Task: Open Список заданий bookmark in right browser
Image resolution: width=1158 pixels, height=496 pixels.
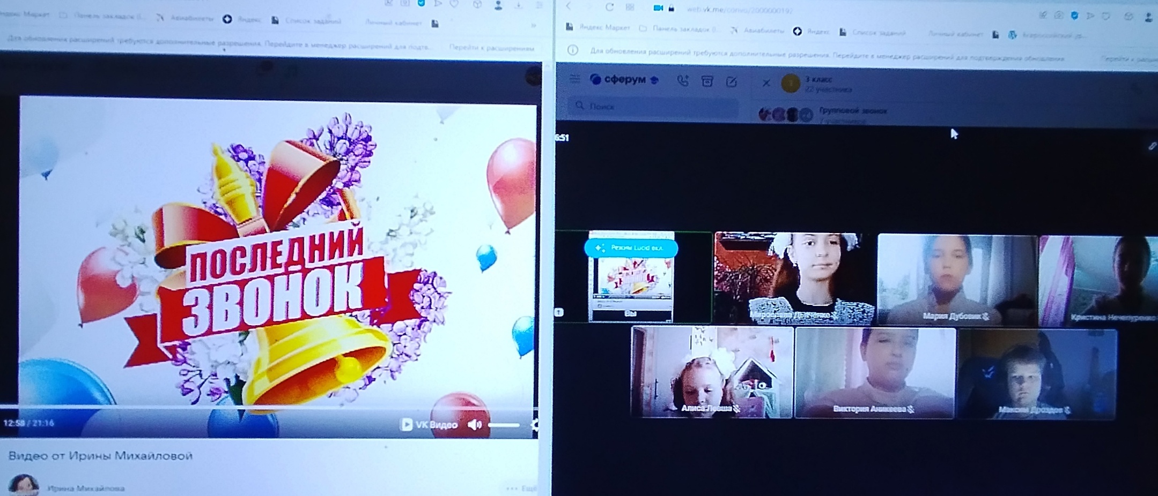Action: click(x=873, y=33)
